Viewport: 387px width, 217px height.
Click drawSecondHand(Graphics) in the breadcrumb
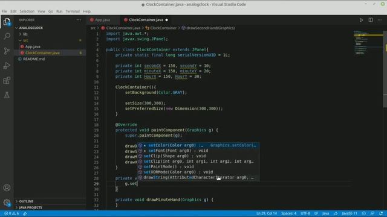[x=210, y=28]
